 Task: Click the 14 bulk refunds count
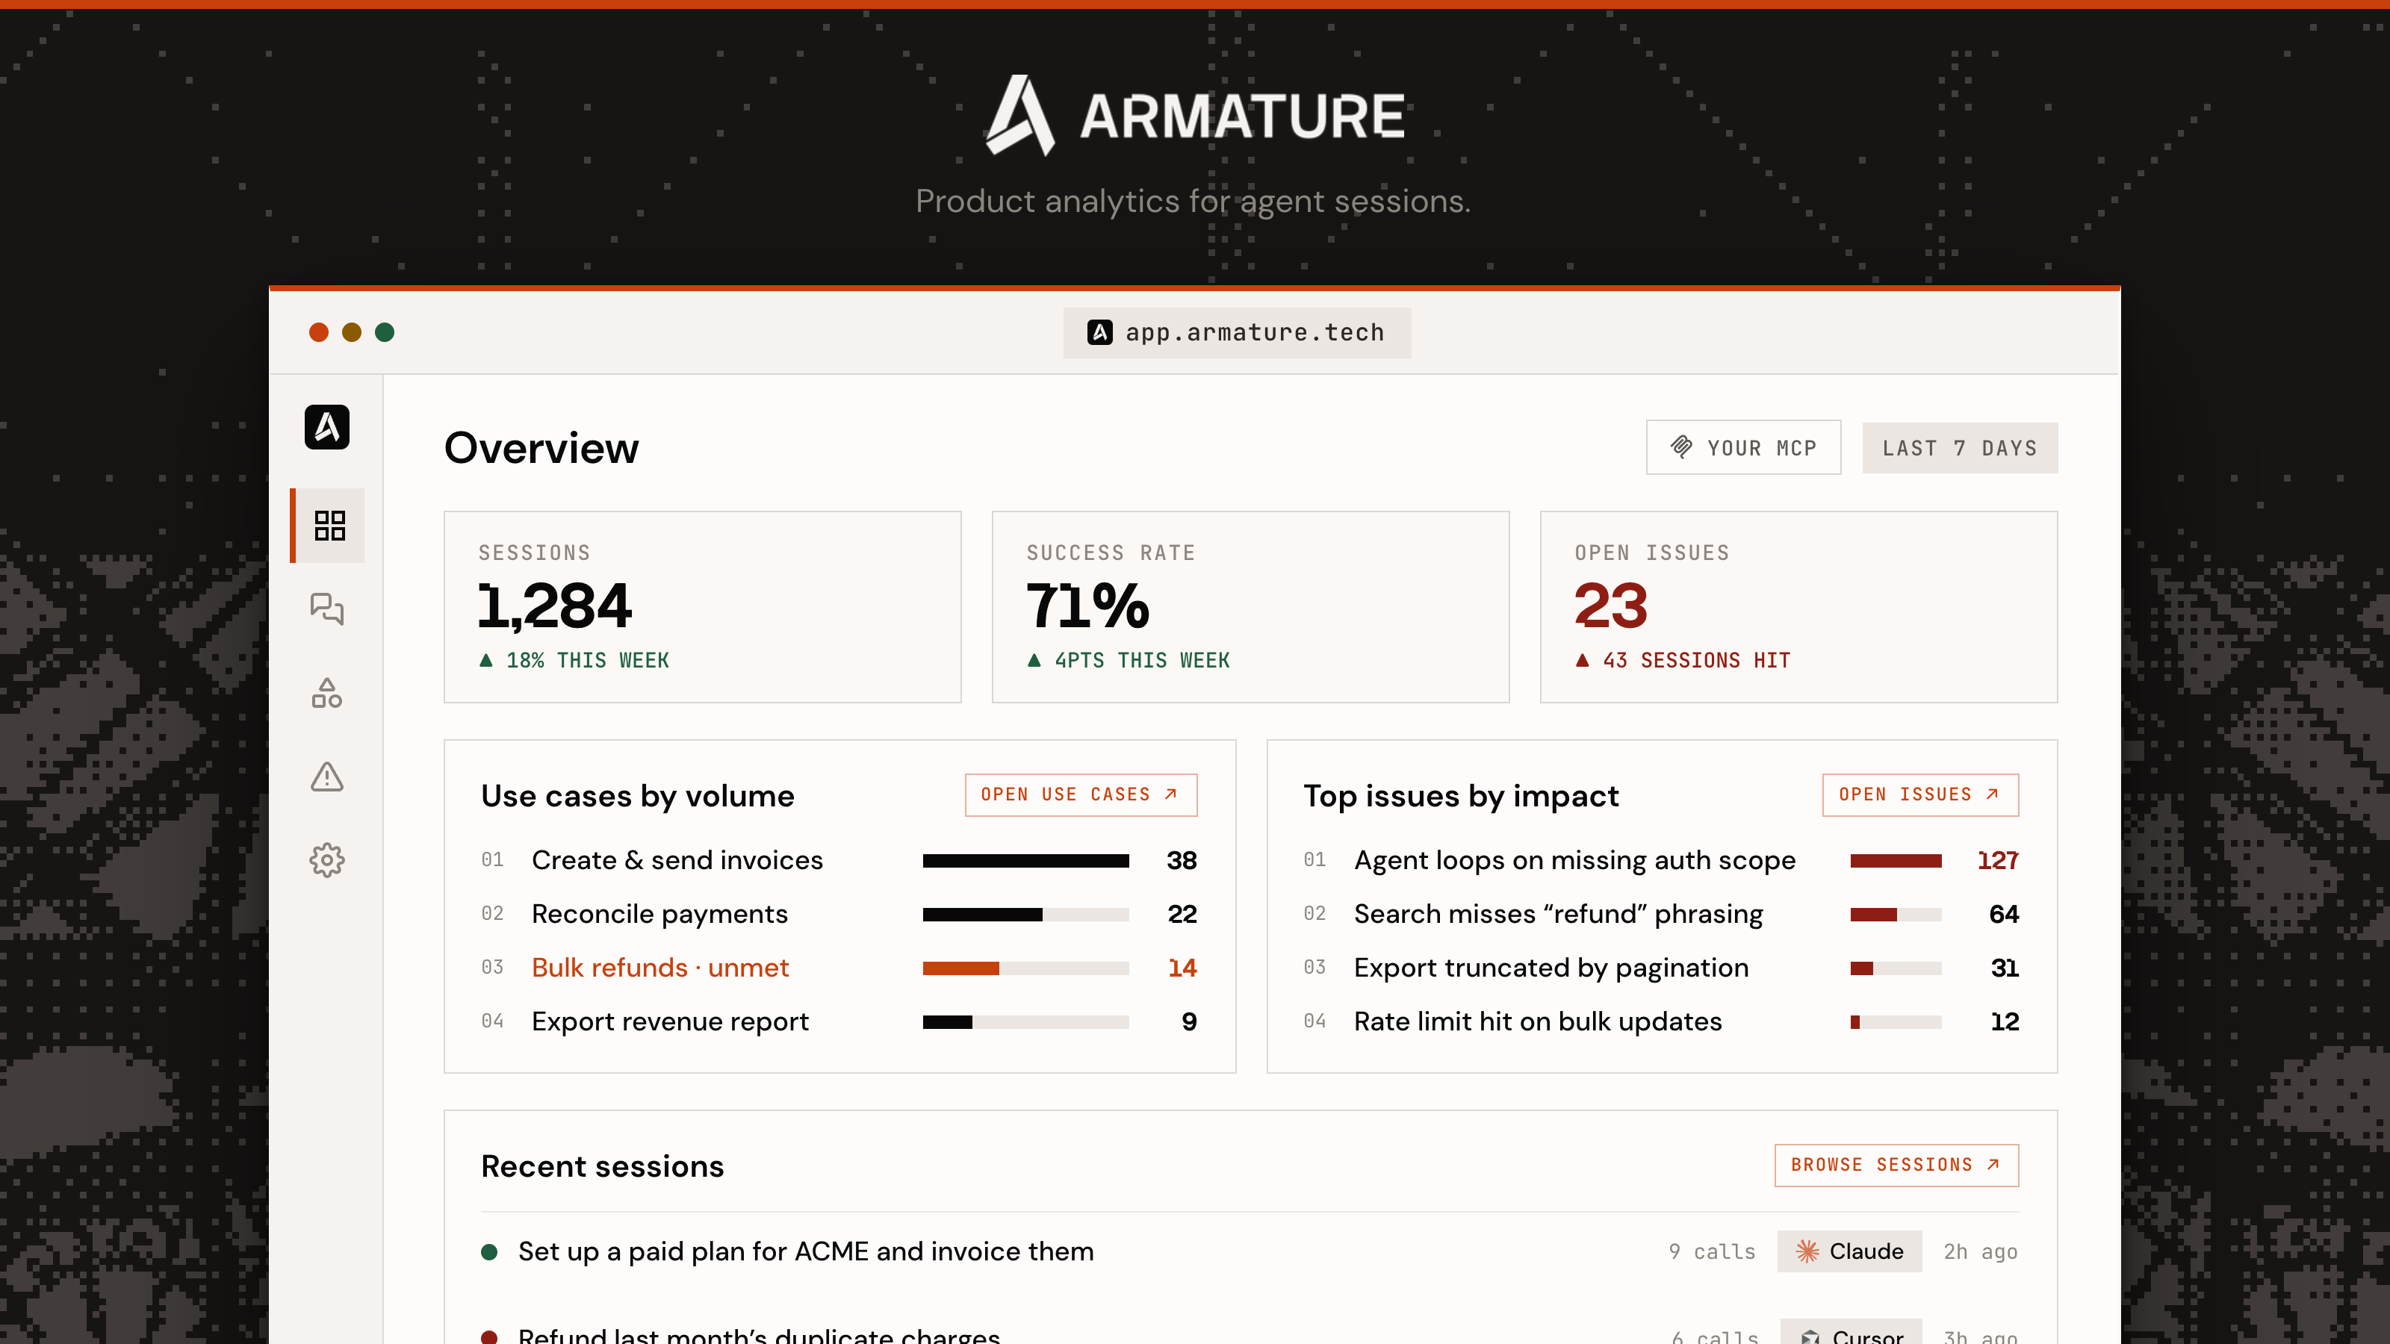(x=1182, y=968)
